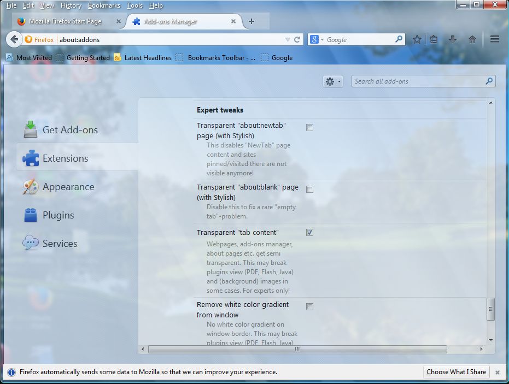This screenshot has width=509, height=384.
Task: Open the URL history dropdown arrow
Action: tap(288, 39)
